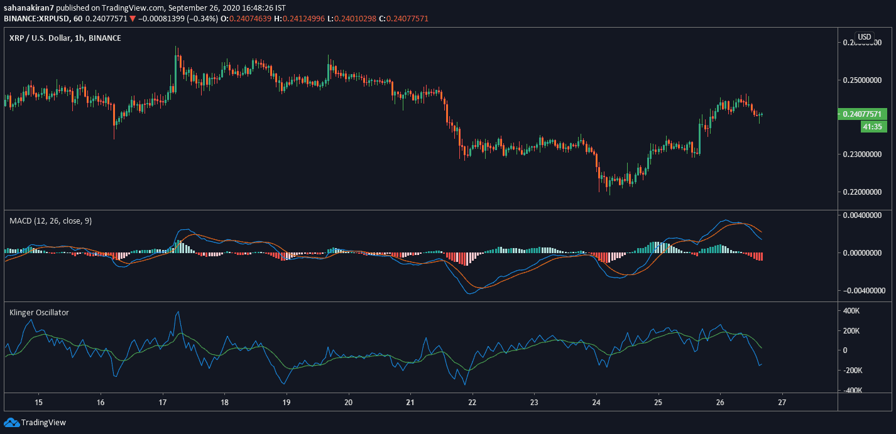Open the USD currency selector on price axis
896x434 pixels.
(864, 36)
